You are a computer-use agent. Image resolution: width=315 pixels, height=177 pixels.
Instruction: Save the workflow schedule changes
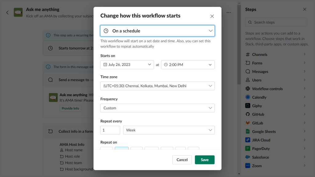[x=205, y=160]
